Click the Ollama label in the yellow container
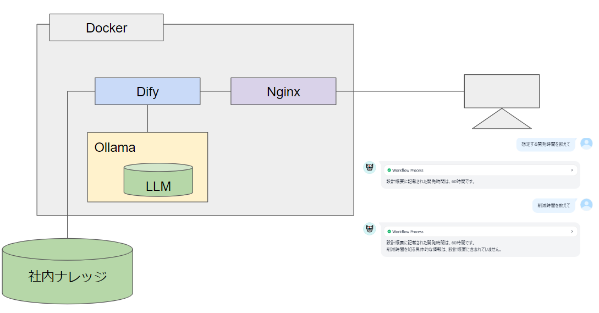599x313 pixels. 115,147
